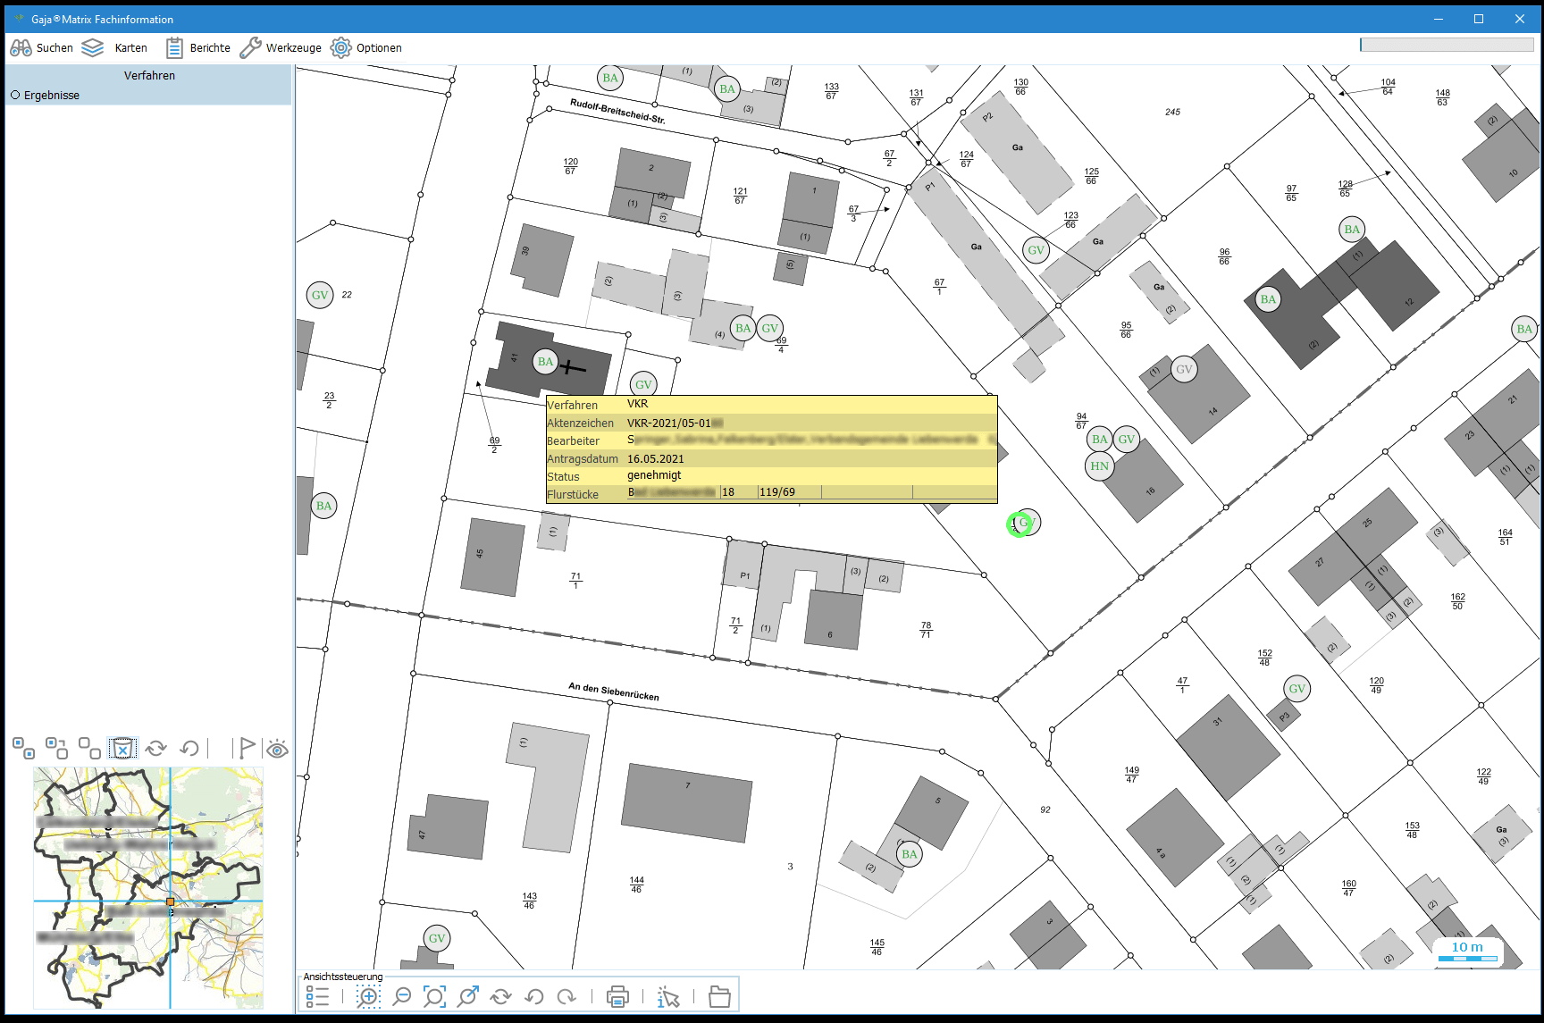The width and height of the screenshot is (1544, 1023).
Task: Click the trash bin delete results icon
Action: (x=122, y=748)
